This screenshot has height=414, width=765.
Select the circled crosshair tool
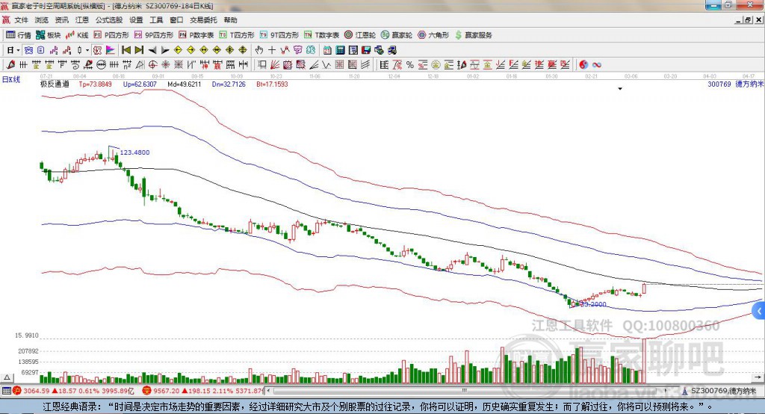pyautogui.click(x=152, y=65)
